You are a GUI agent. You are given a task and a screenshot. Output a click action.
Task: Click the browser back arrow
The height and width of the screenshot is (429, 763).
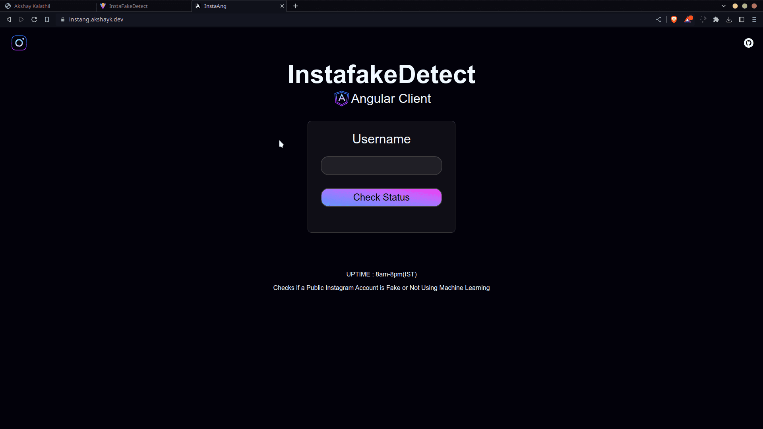click(x=9, y=19)
